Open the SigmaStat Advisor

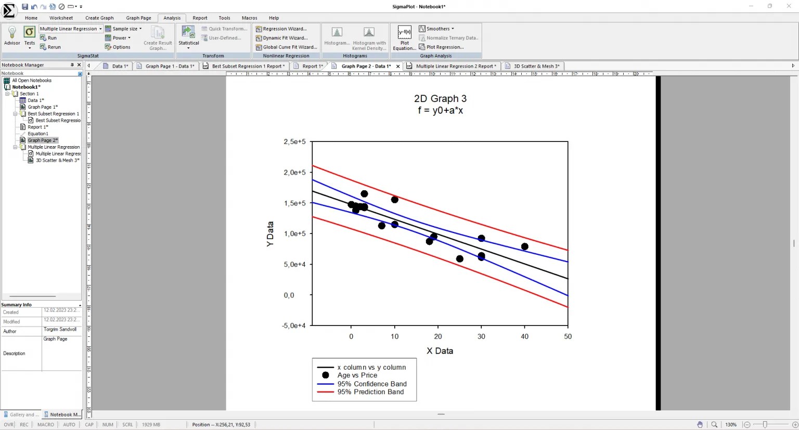click(x=11, y=36)
